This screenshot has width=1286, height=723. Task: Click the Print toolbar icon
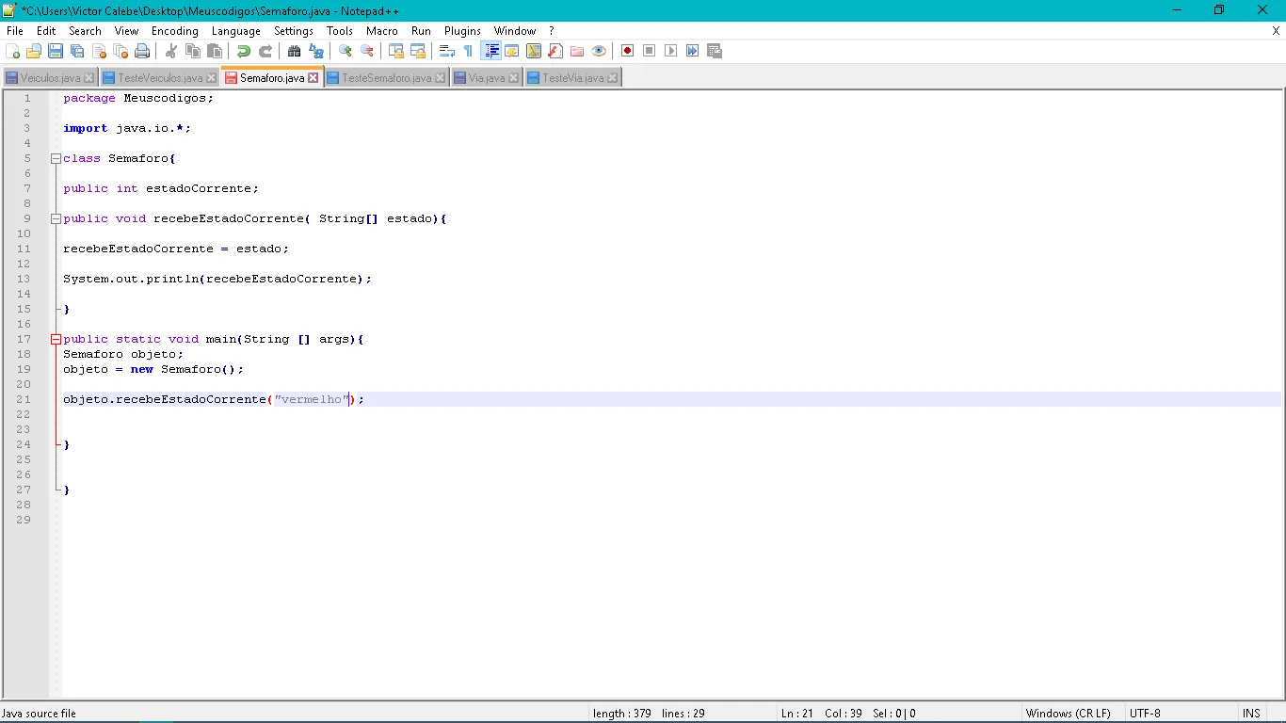[142, 51]
